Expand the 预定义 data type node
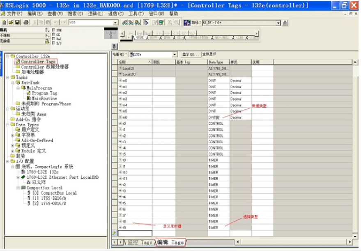 coord(13,146)
